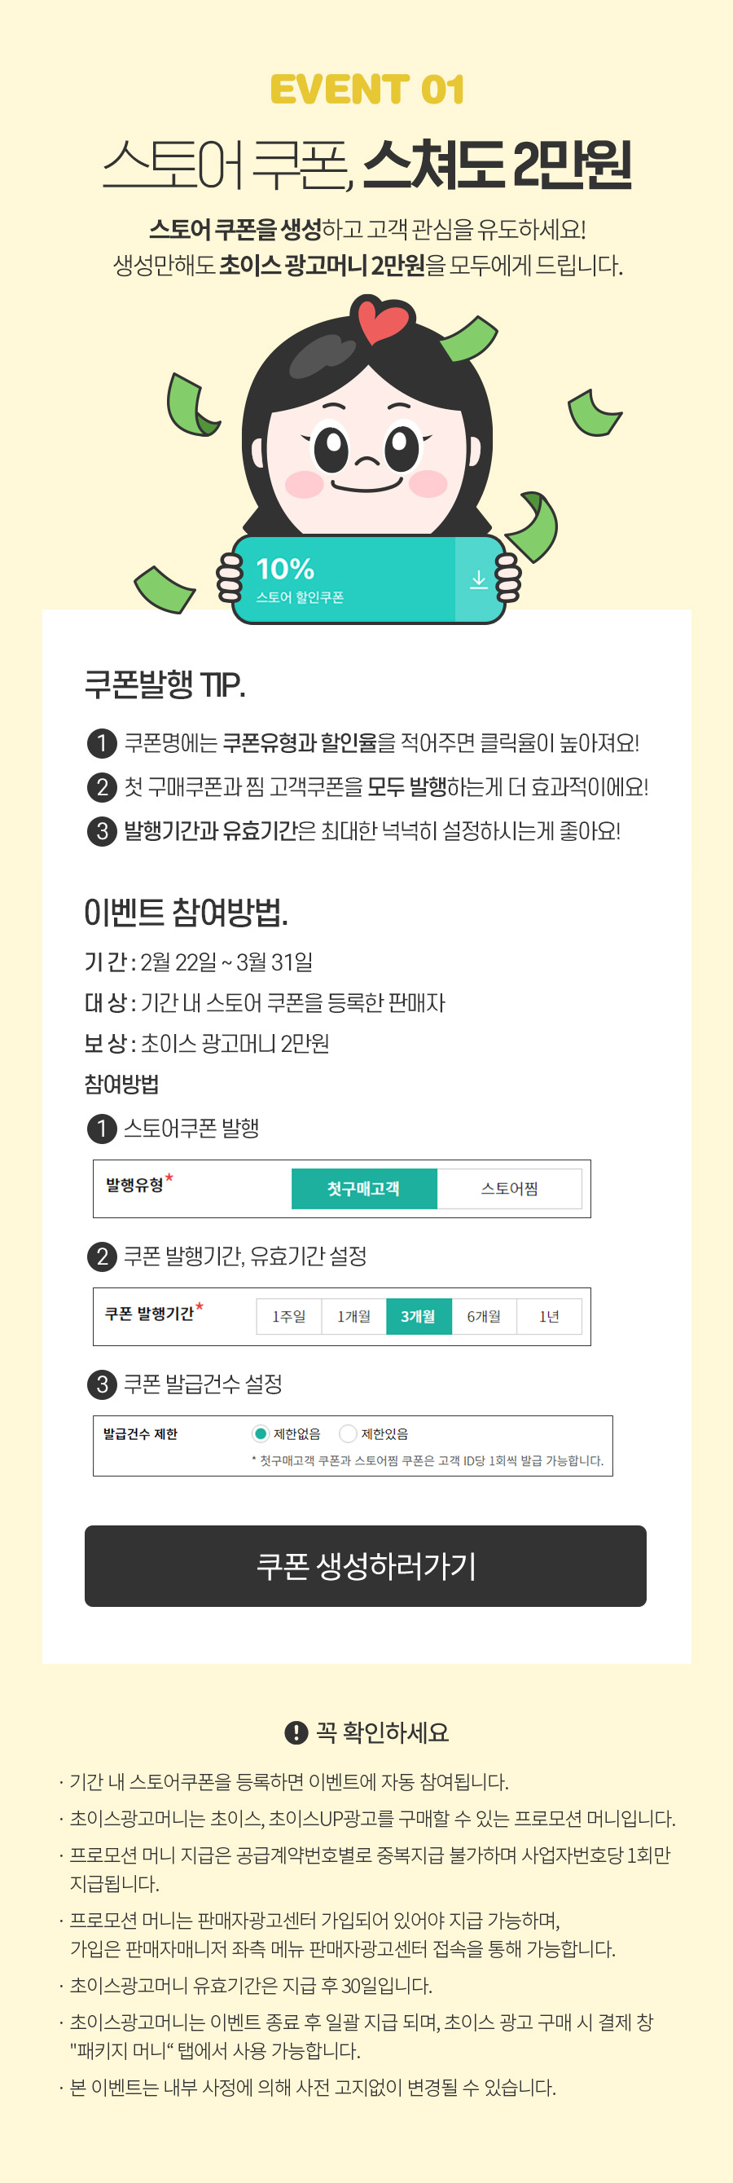This screenshot has height=2183, width=733.
Task: Select the 제한없음 radio button
Action: [x=260, y=1433]
